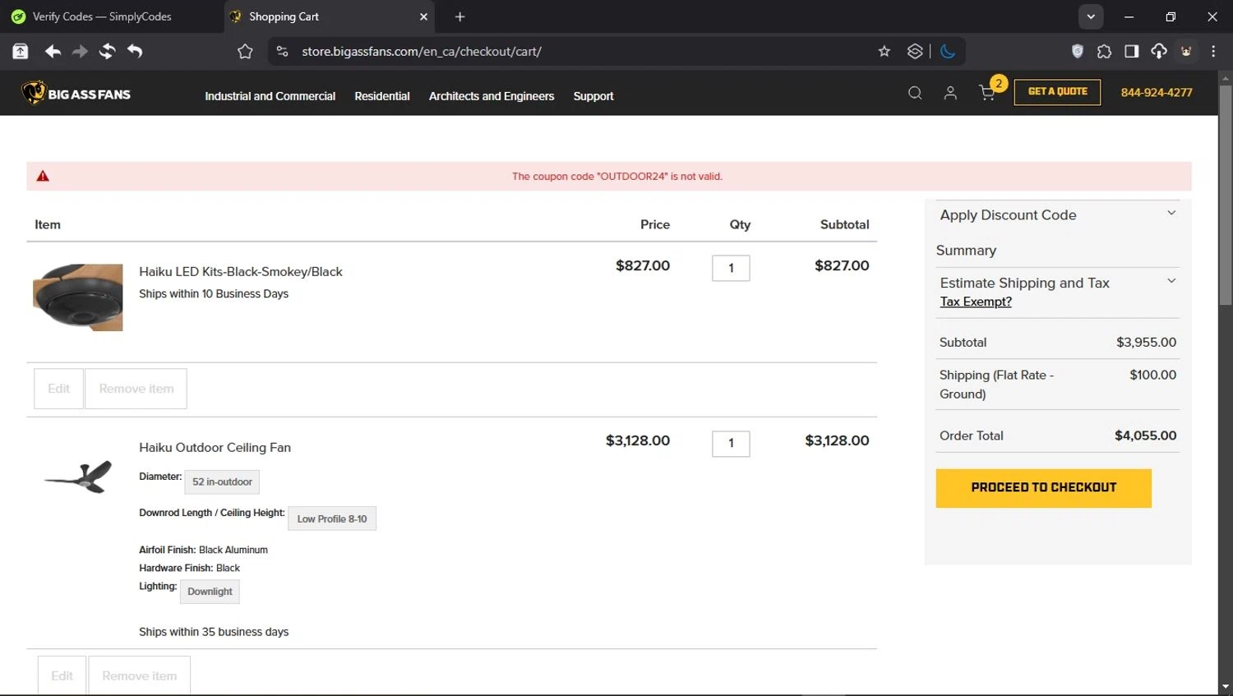The width and height of the screenshot is (1233, 696).
Task: Open a new browser tab
Action: click(459, 16)
